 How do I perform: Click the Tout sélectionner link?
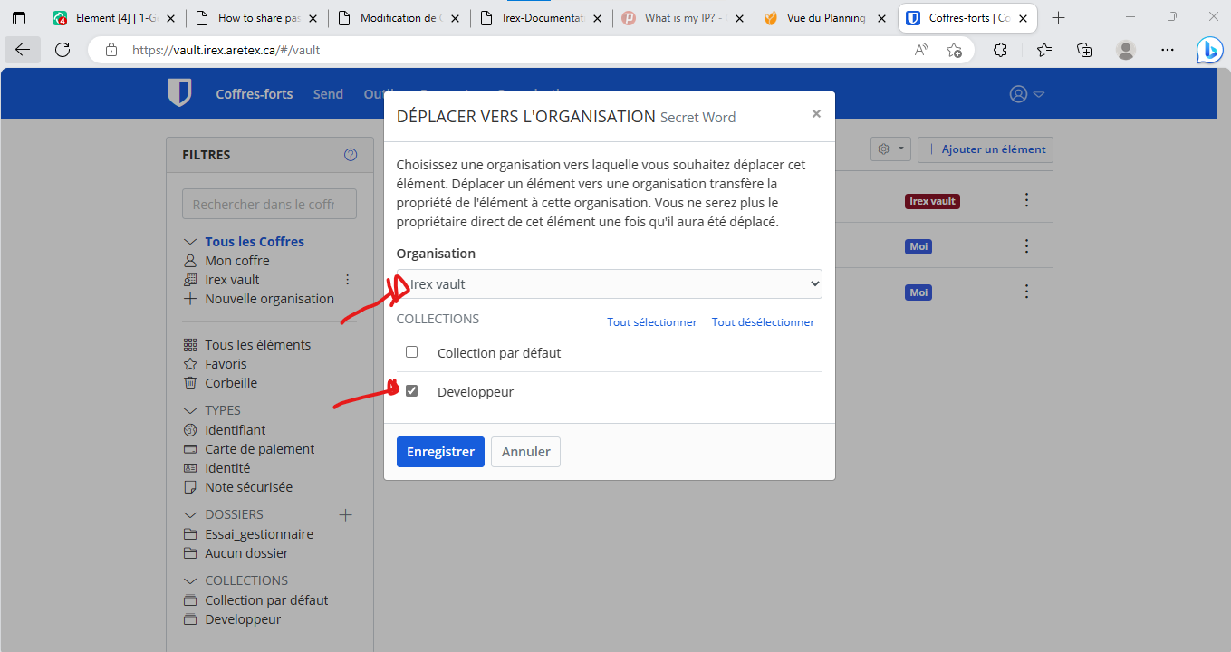click(x=652, y=322)
